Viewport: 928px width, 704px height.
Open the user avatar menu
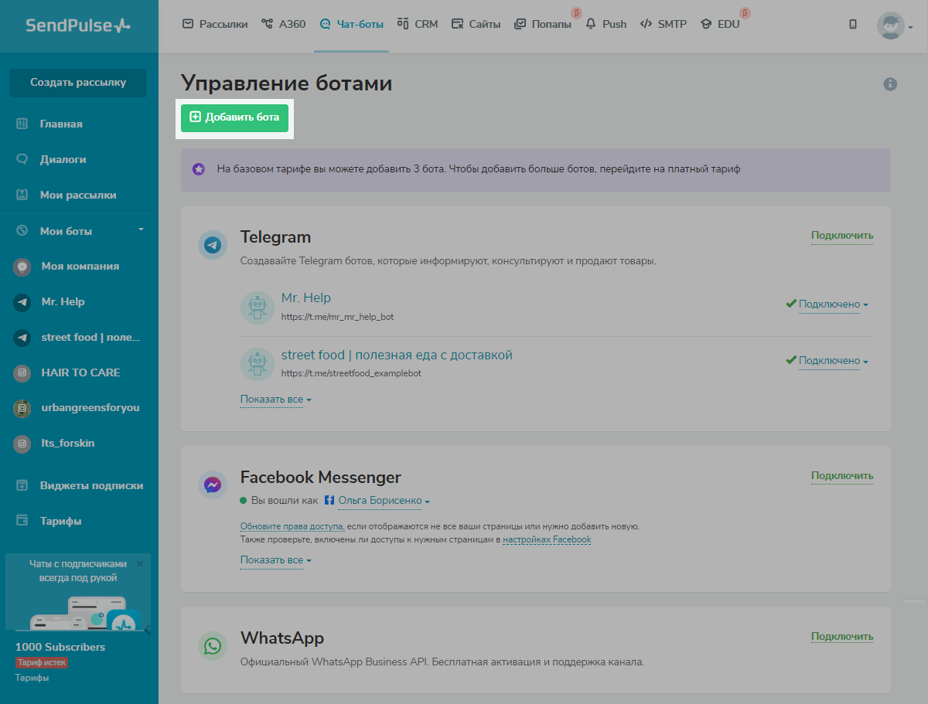pos(896,26)
